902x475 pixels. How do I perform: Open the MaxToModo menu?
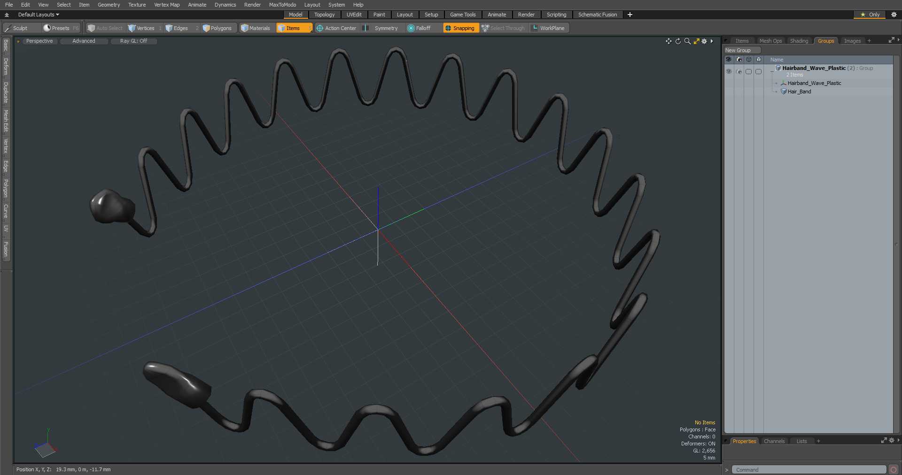point(282,5)
